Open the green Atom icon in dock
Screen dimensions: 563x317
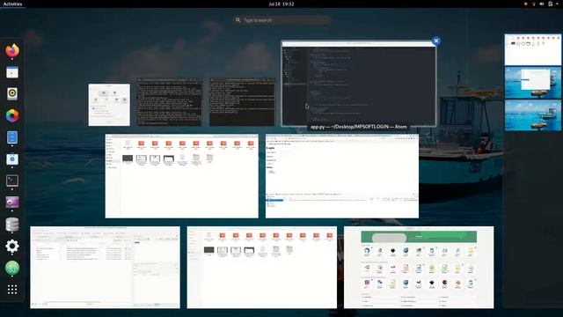12,268
